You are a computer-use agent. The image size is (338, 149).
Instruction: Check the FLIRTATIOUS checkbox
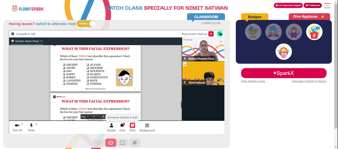click(88, 77)
